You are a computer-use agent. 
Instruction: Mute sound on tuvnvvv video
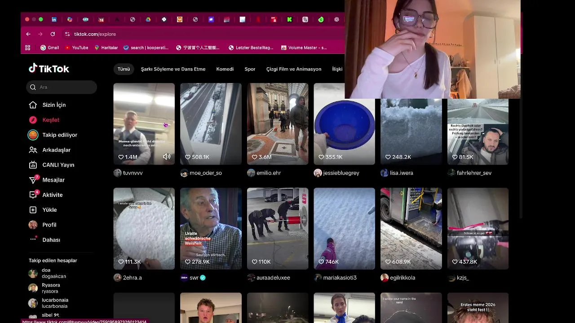tap(167, 157)
